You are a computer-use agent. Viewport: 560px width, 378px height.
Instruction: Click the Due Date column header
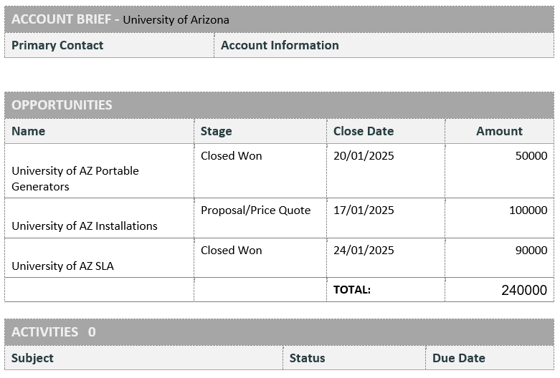pos(459,358)
